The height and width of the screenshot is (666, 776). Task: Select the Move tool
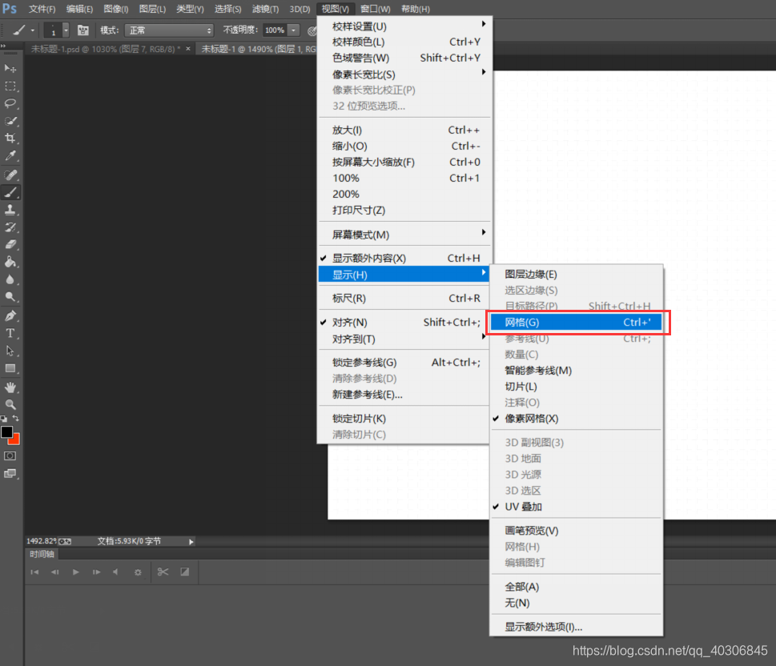(x=10, y=68)
